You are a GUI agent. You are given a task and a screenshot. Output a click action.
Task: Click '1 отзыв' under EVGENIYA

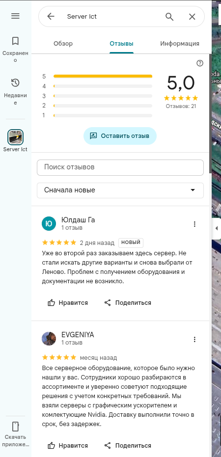(72, 343)
